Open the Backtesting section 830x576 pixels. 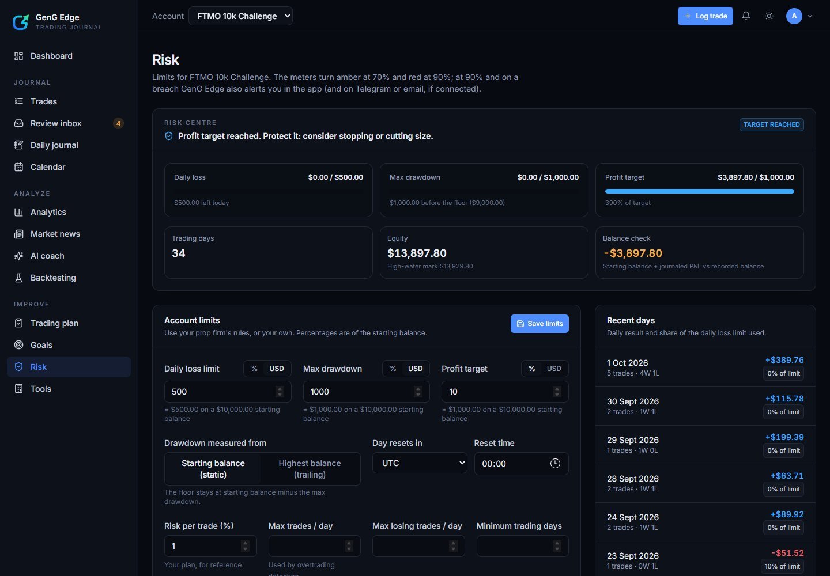coord(69,278)
